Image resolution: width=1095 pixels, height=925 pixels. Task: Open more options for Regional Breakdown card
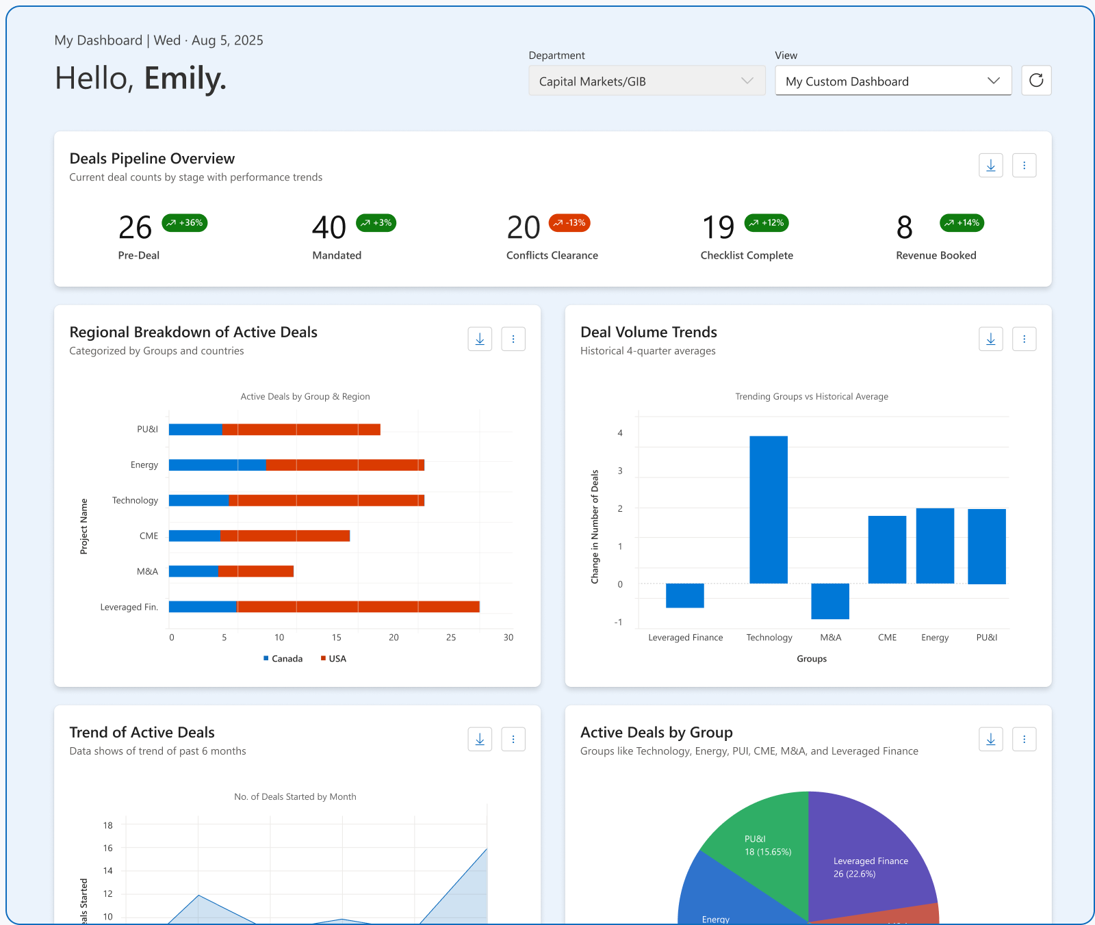[513, 339]
